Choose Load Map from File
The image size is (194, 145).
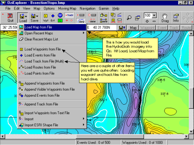52,27
